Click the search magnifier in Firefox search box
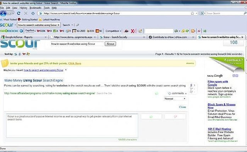This screenshot has height=152, width=247. 245,13
